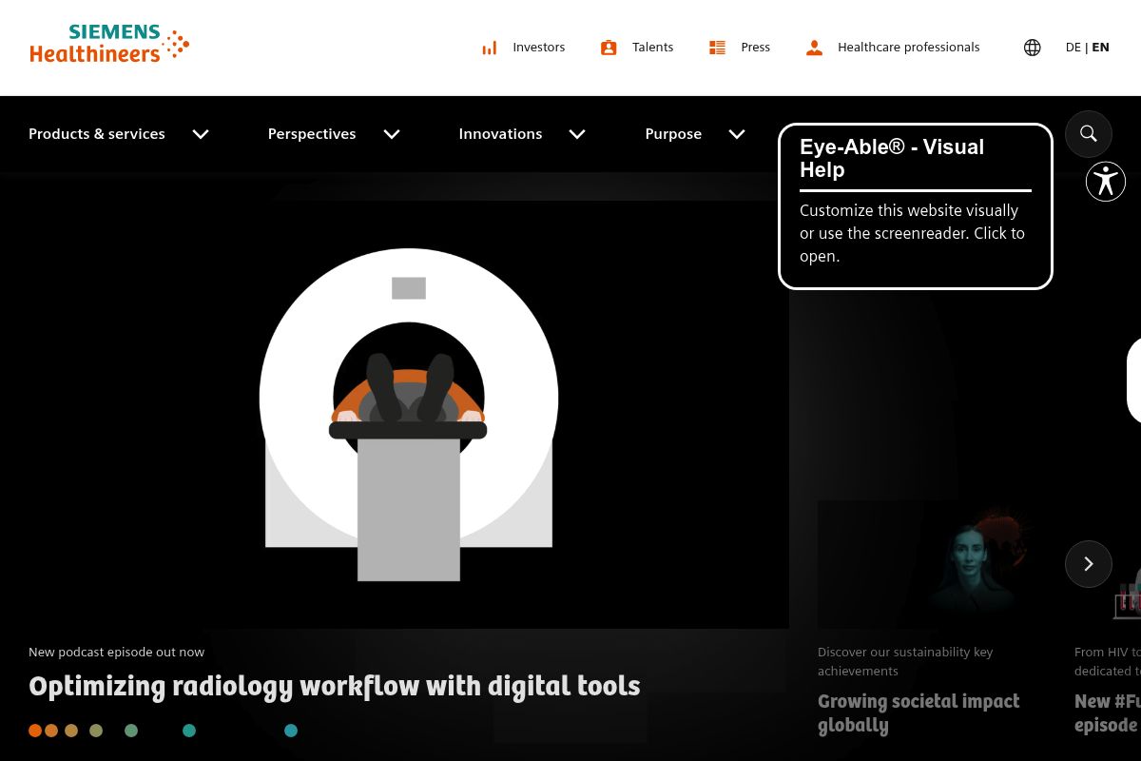Open Purpose menu
The height and width of the screenshot is (761, 1141).
coord(673,134)
